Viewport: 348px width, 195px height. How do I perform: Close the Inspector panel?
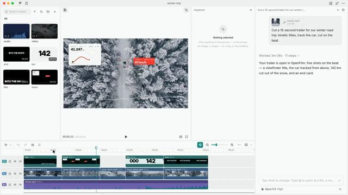coord(251,10)
